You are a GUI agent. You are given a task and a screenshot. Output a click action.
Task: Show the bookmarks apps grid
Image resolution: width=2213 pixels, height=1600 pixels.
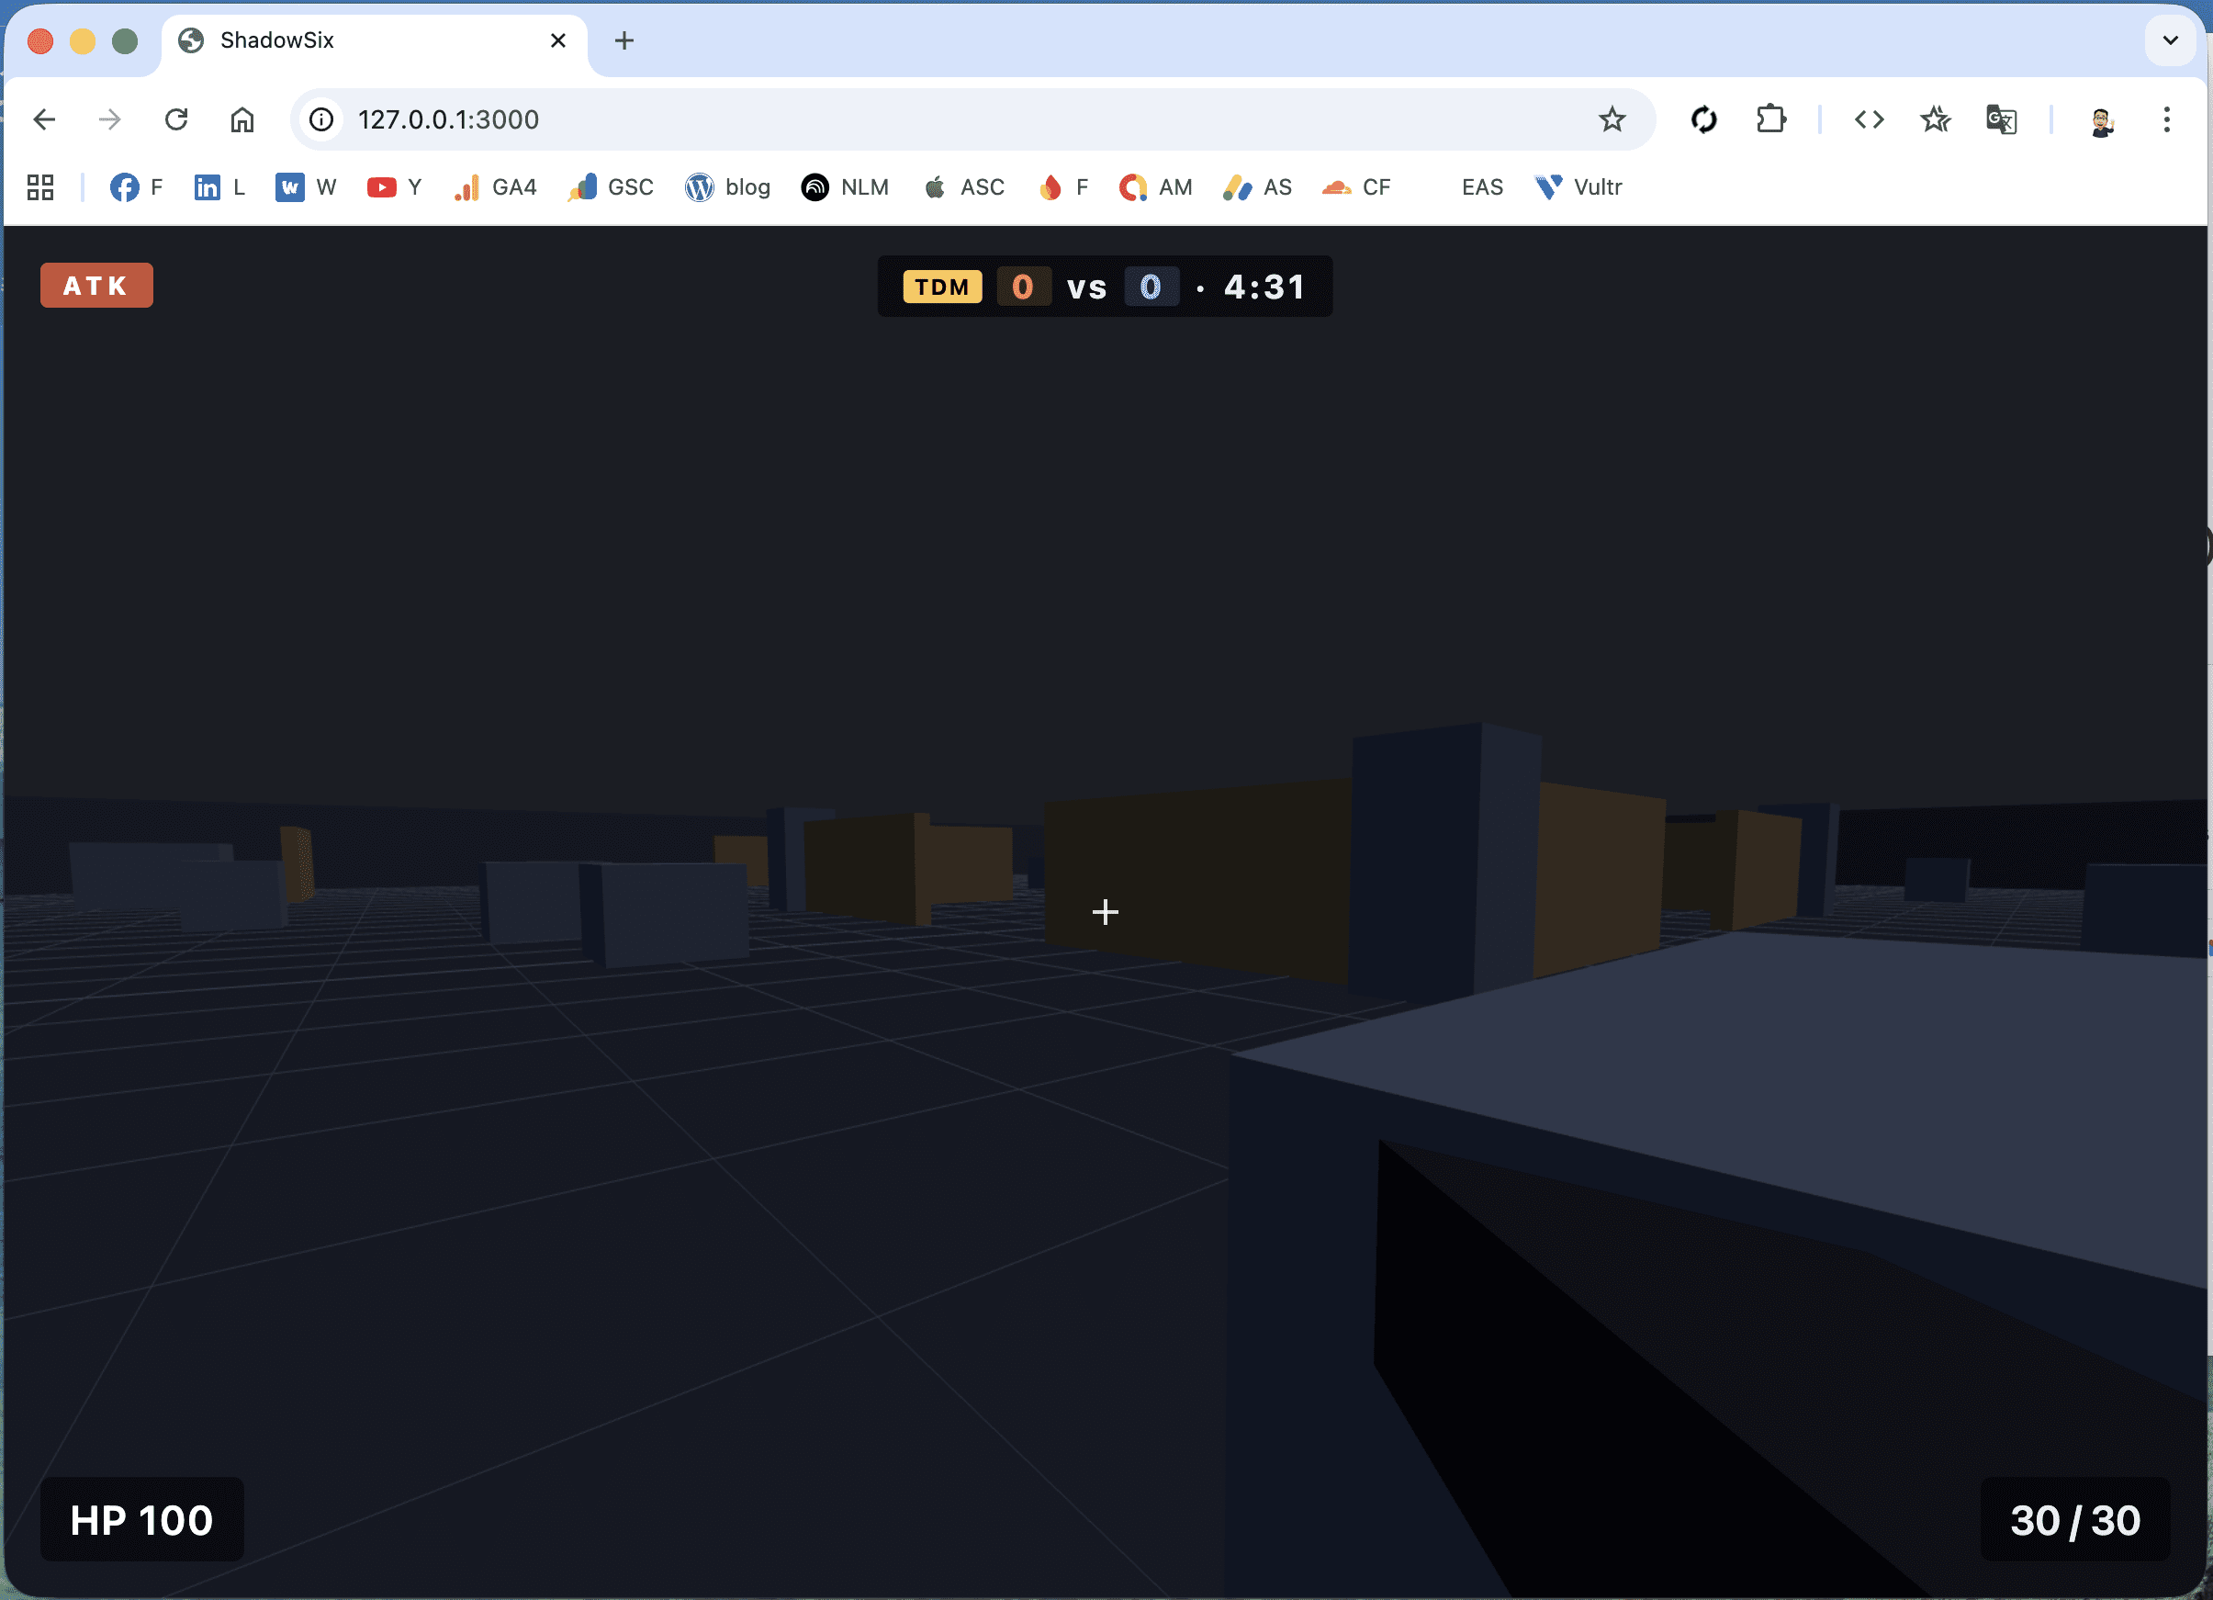click(40, 186)
